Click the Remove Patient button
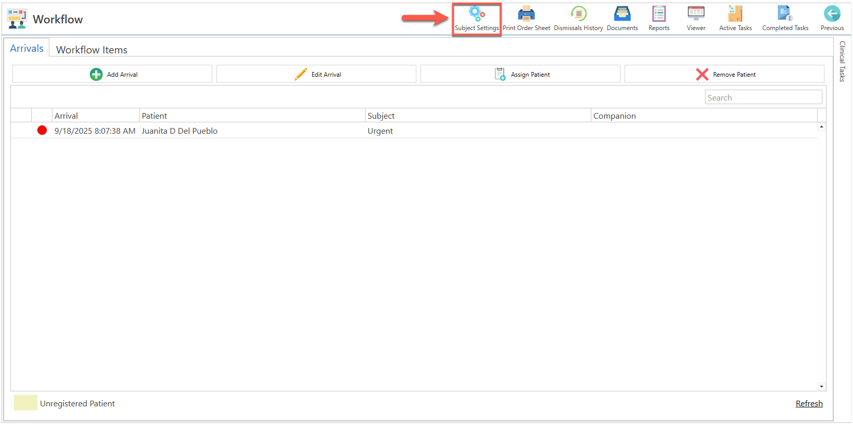This screenshot has width=853, height=425. (x=724, y=74)
